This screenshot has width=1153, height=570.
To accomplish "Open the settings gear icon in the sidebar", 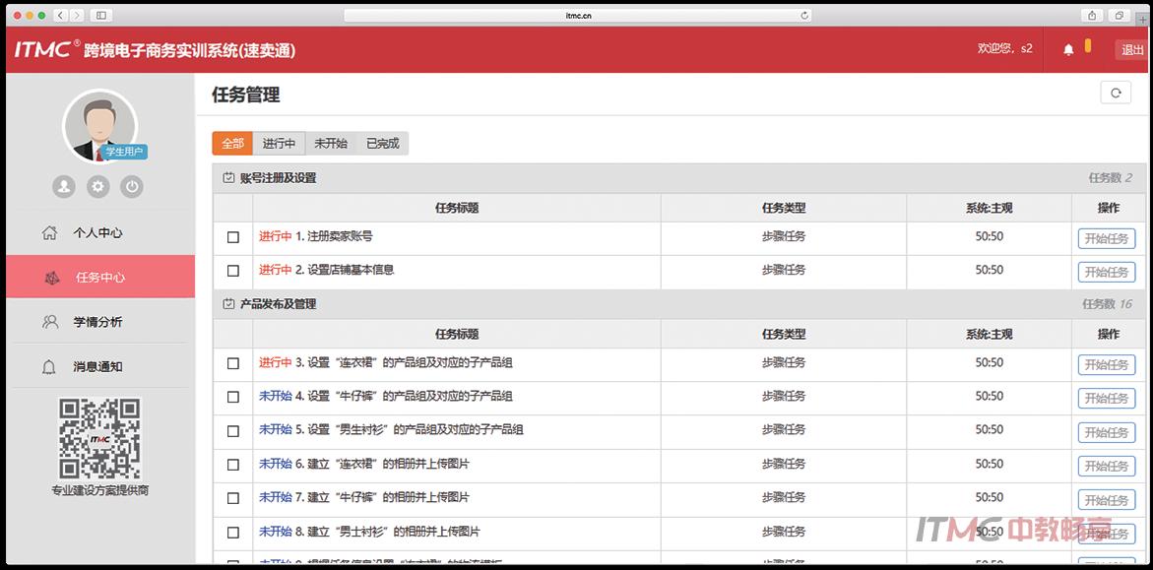I will pyautogui.click(x=96, y=186).
